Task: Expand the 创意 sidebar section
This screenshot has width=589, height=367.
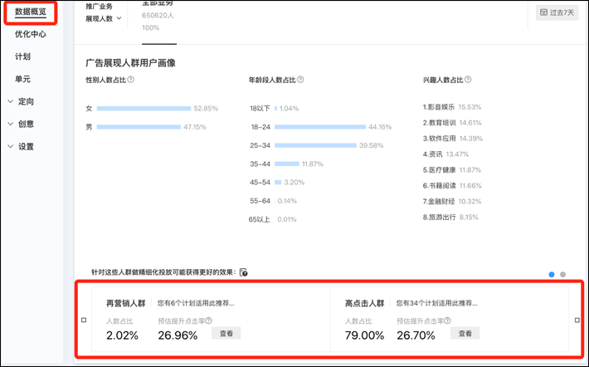Action: coord(25,125)
